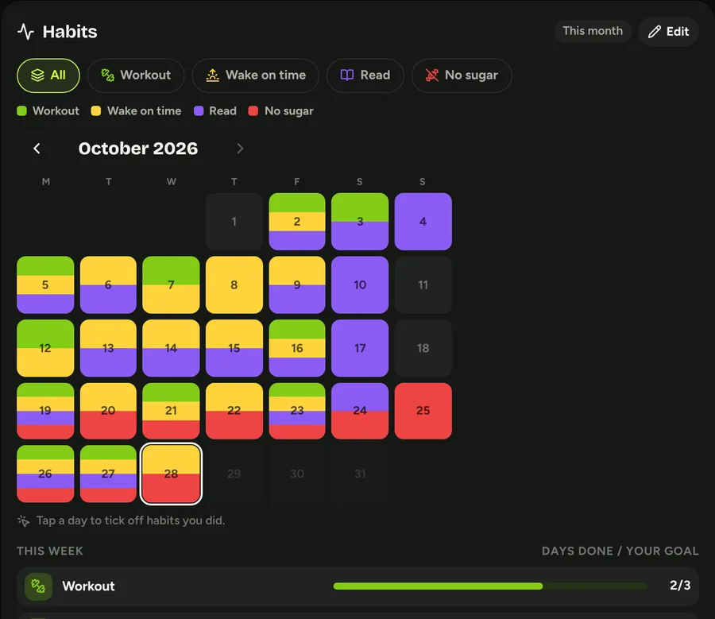Image resolution: width=715 pixels, height=619 pixels.
Task: Click the purple Read legend swatch
Action: pyautogui.click(x=199, y=110)
